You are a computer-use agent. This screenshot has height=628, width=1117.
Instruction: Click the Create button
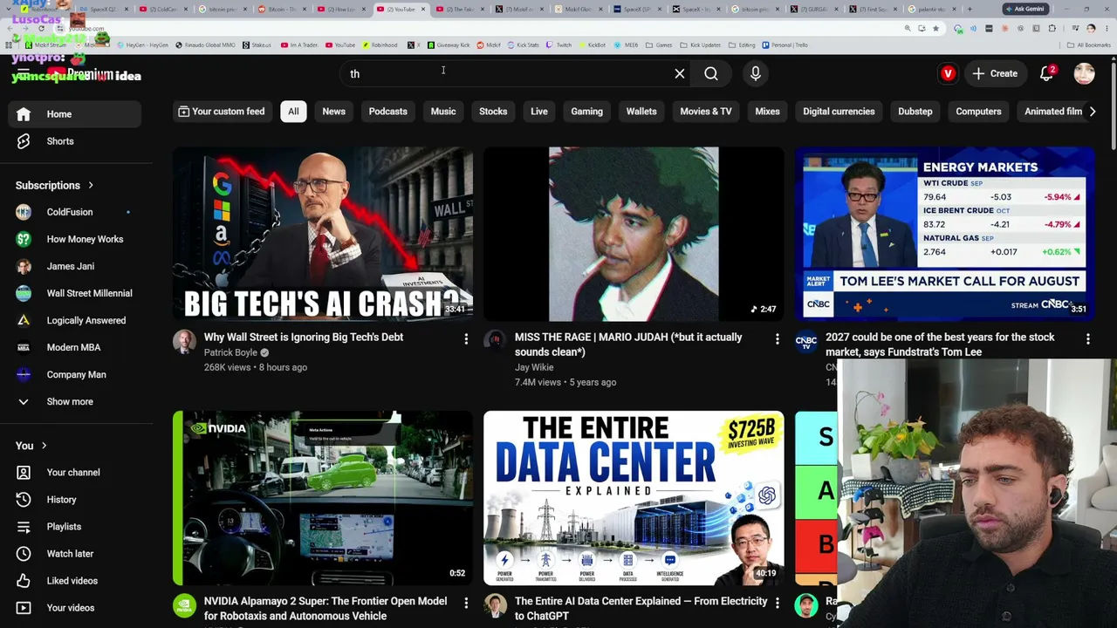tap(995, 74)
